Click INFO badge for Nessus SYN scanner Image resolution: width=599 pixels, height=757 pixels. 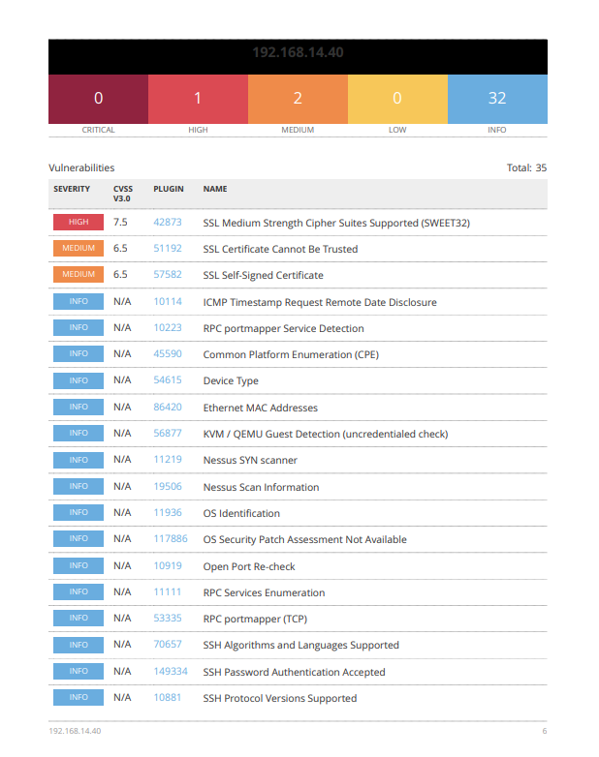tap(79, 460)
